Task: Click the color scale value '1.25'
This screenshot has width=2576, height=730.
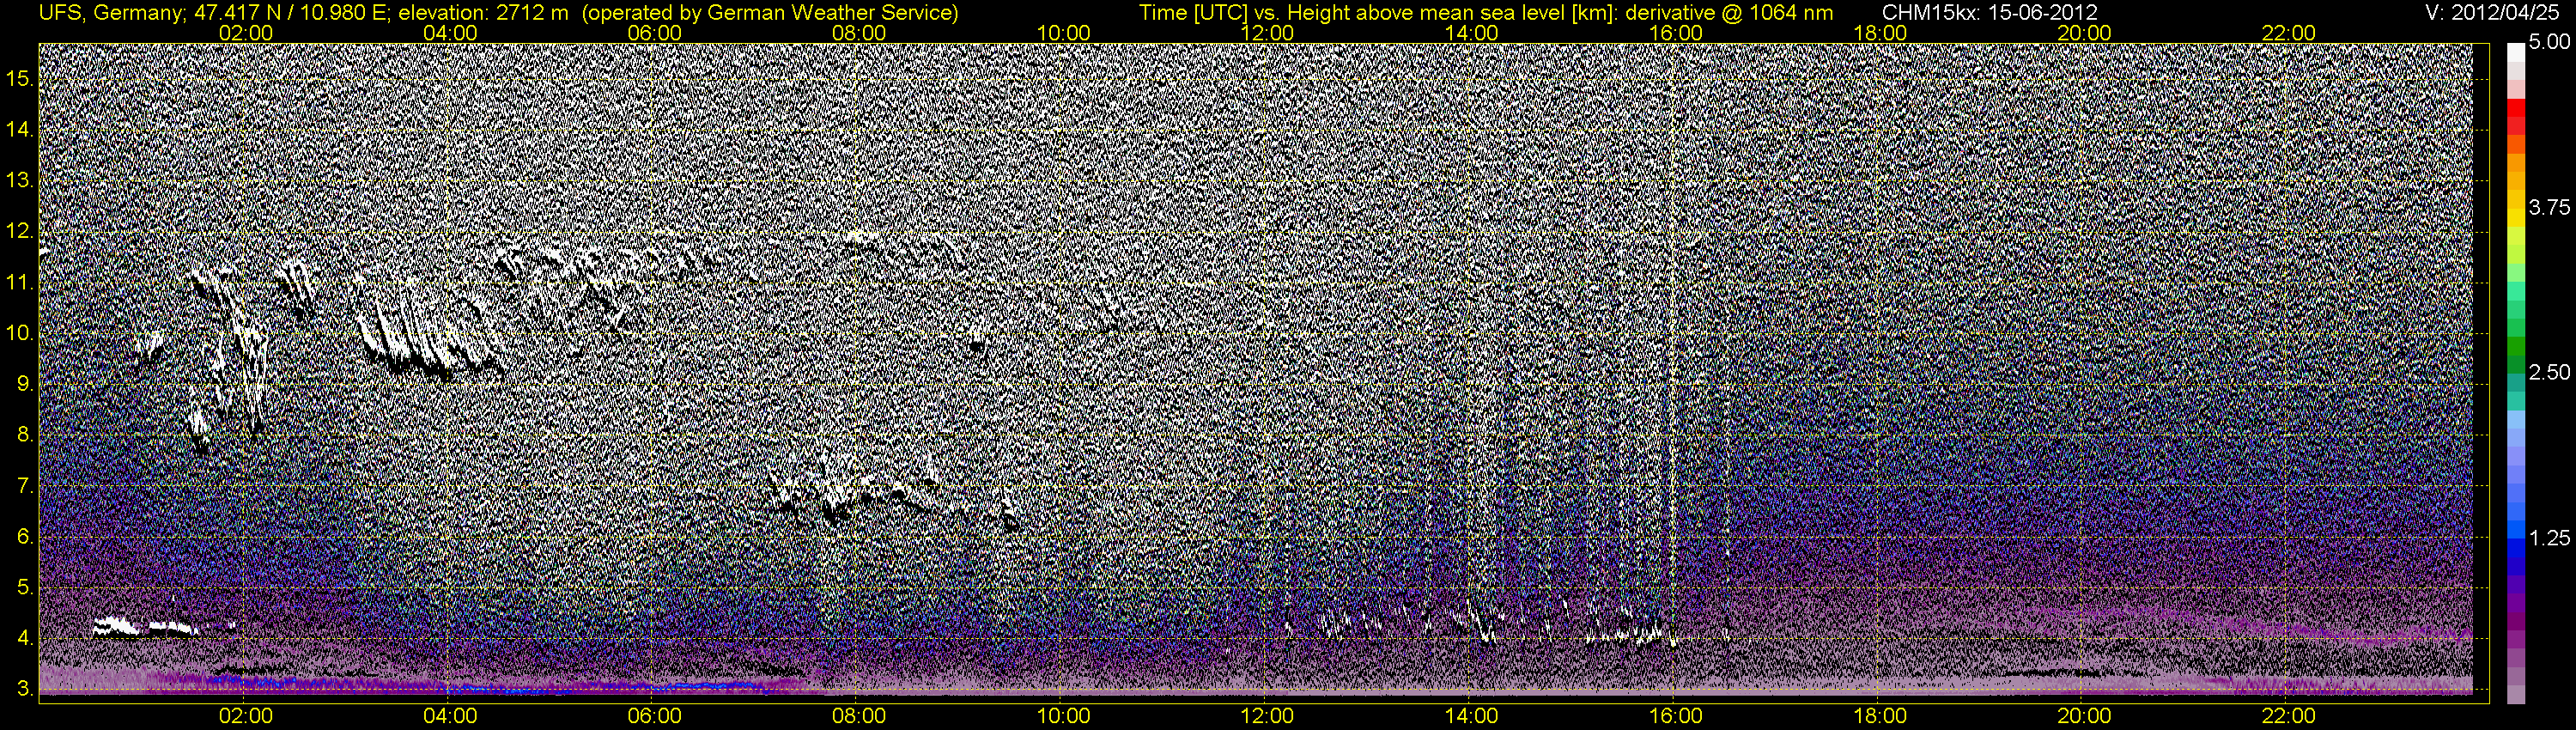Action: (2549, 538)
